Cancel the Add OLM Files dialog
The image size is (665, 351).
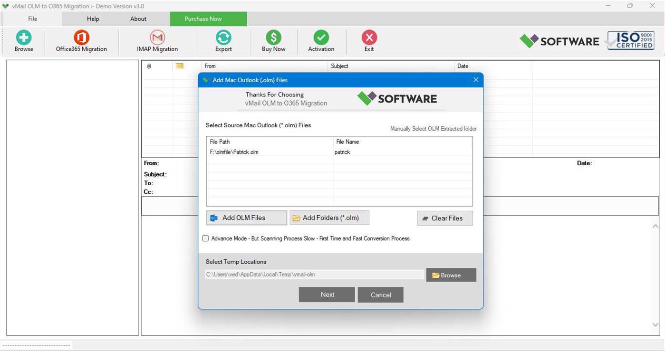coord(381,295)
